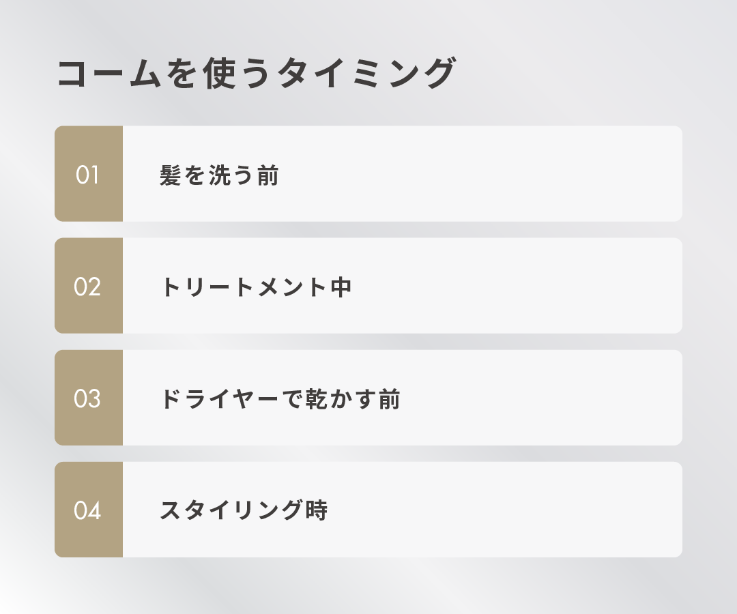The image size is (737, 614).
Task: Select the gold 02 number badge
Action: [x=88, y=286]
